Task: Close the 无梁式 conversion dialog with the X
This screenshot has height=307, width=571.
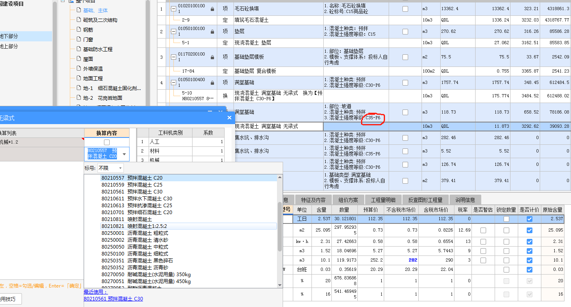Action: [x=229, y=118]
